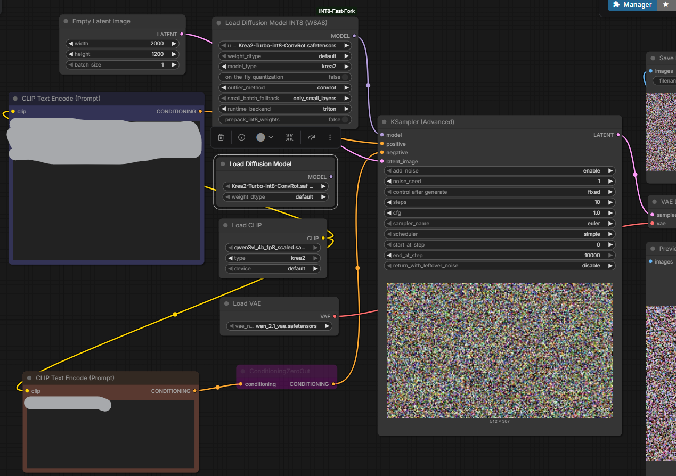
Task: Click the star icon beside Manager
Action: [666, 4]
